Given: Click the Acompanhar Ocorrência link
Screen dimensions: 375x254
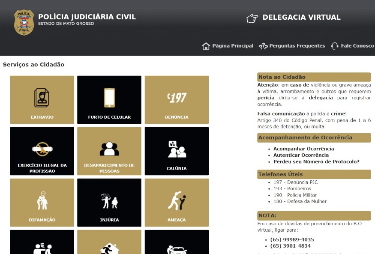Looking at the screenshot, I should [x=303, y=149].
